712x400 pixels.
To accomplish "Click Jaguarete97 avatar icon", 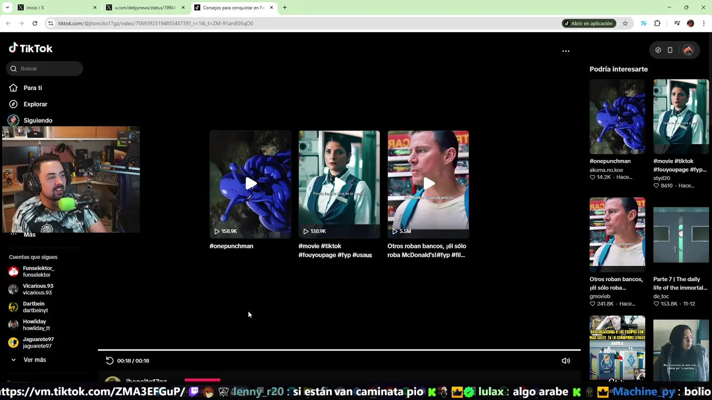I will (x=13, y=342).
